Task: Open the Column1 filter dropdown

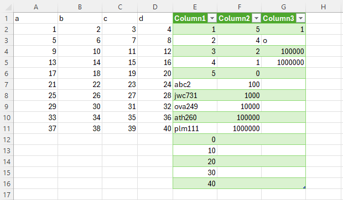Action: tap(212, 18)
